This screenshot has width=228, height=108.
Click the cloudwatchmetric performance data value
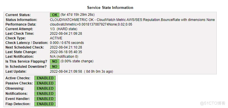pos(91,24)
